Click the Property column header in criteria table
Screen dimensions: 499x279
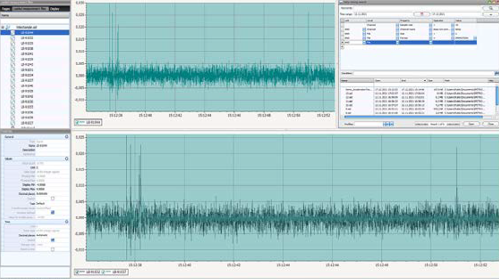[415, 20]
